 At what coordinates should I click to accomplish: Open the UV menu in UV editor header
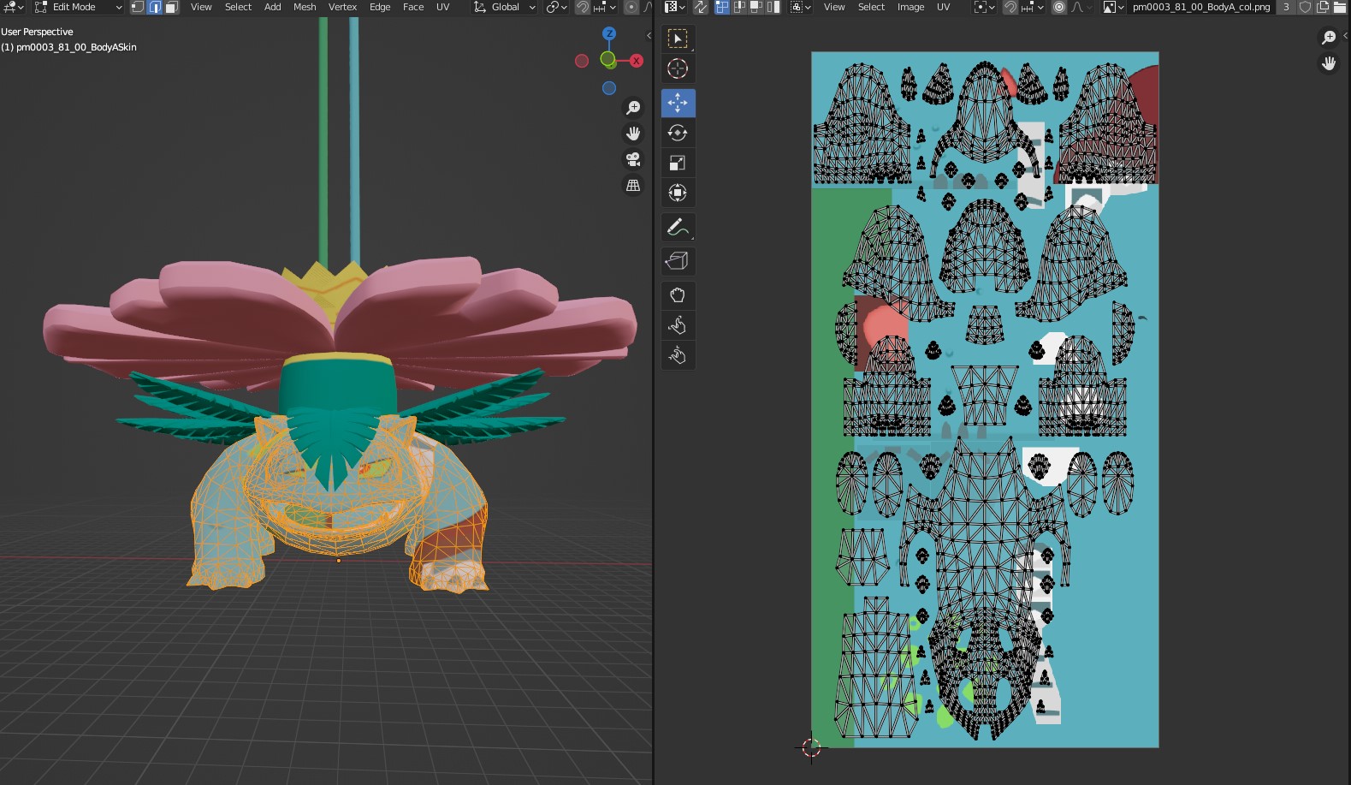[943, 7]
